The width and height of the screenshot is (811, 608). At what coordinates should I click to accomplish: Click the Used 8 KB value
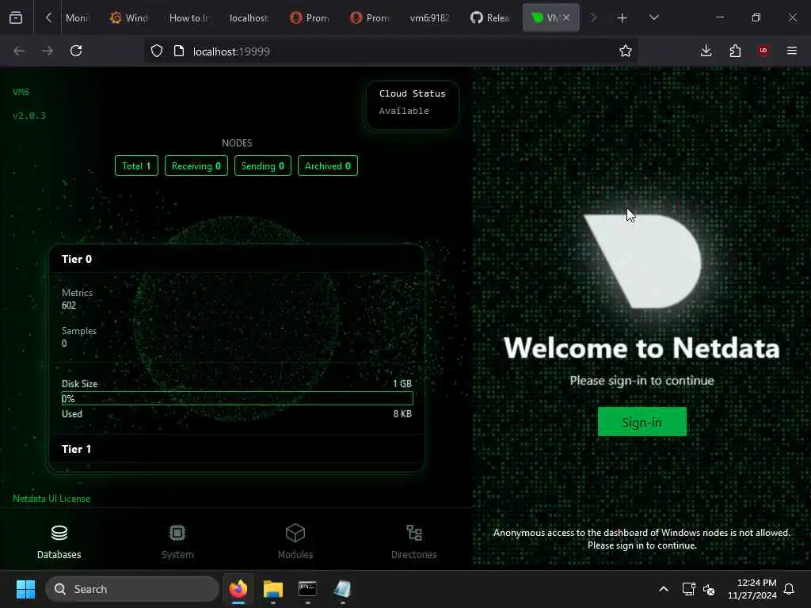click(x=402, y=413)
